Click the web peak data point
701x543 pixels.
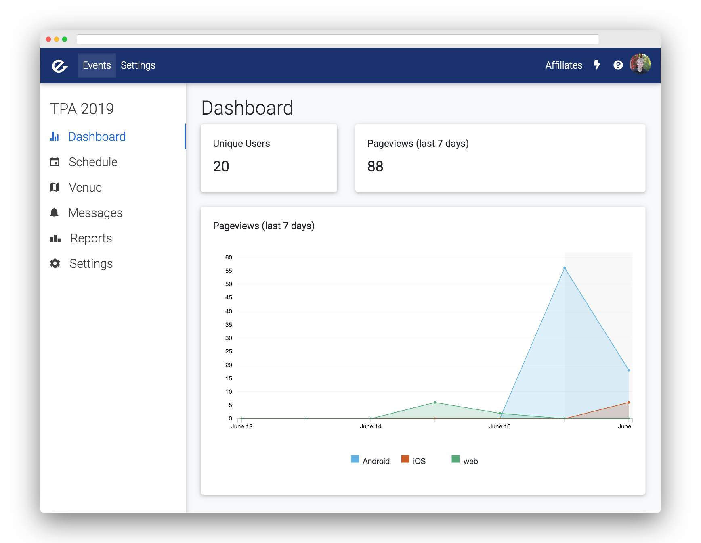point(435,403)
